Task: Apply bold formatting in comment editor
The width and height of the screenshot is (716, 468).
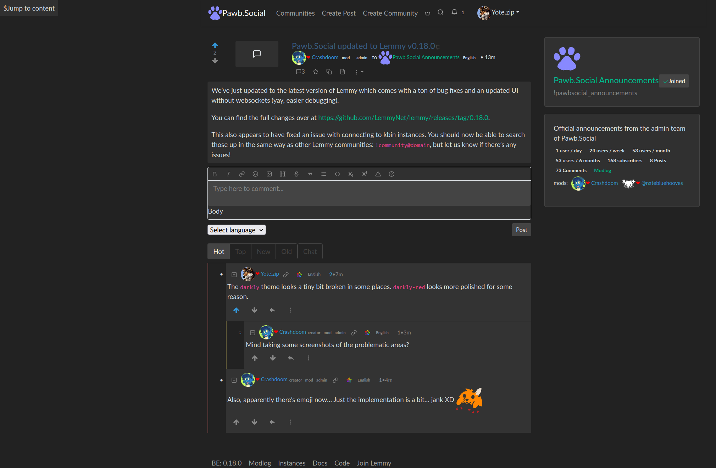Action: 215,174
